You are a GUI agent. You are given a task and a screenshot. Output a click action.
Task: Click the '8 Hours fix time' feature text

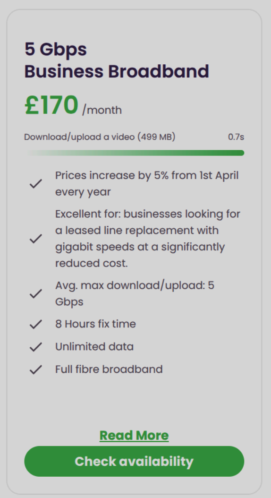pyautogui.click(x=95, y=324)
